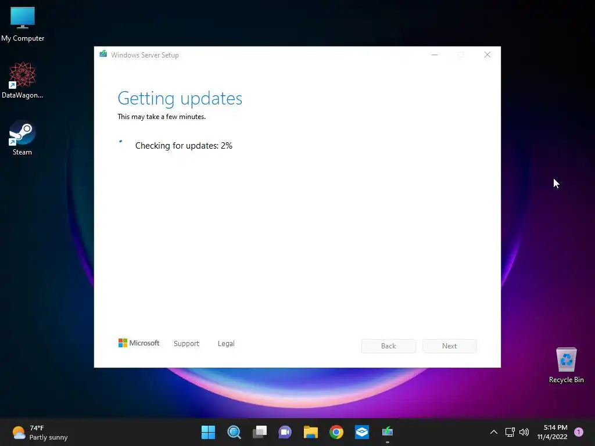Open taskbar Search
This screenshot has width=595, height=446.
coord(234,432)
